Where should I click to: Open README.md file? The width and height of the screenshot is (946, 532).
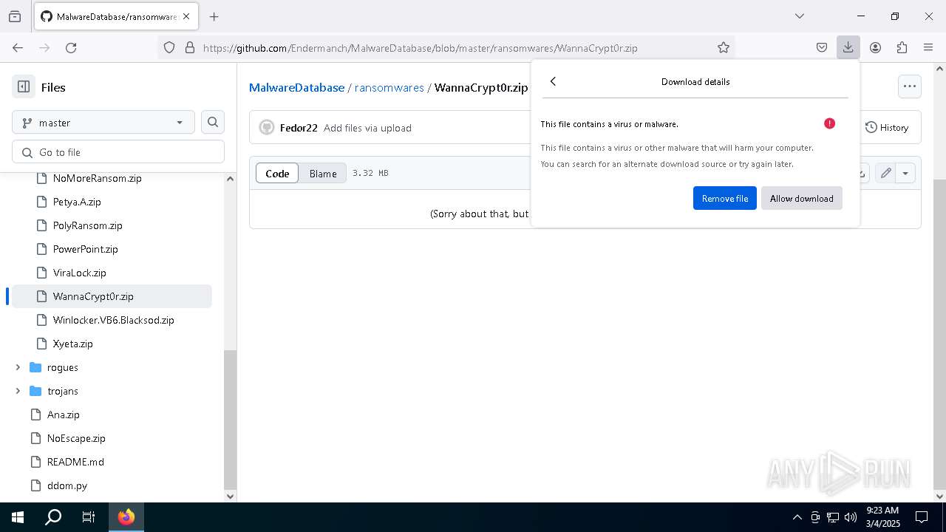click(75, 462)
